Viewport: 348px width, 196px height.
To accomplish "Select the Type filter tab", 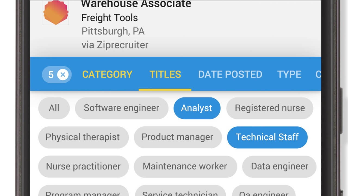I will (289, 74).
